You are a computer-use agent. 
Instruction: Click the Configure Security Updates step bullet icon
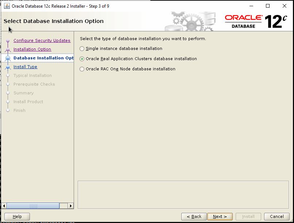8,41
